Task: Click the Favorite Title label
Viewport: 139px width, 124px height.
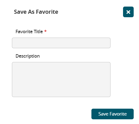Action: tap(29, 32)
